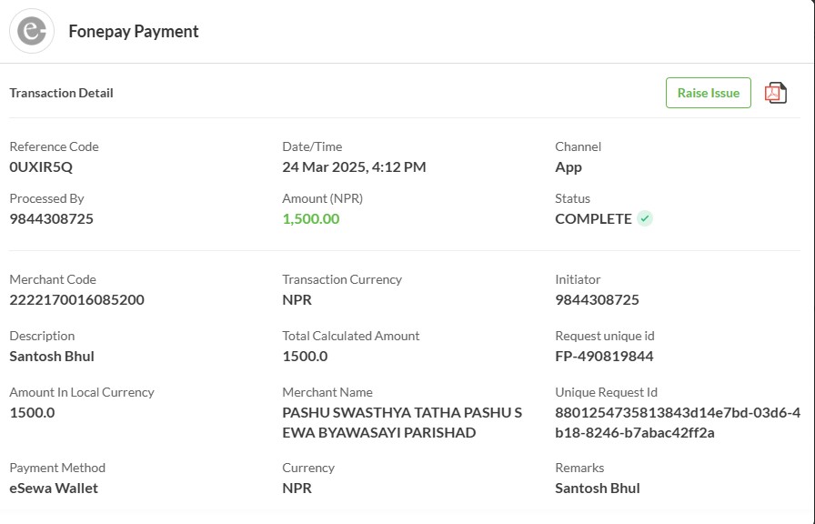Viewport: 815px width, 524px height.
Task: Click the Amount In Local Currency label
Action: [x=82, y=392]
